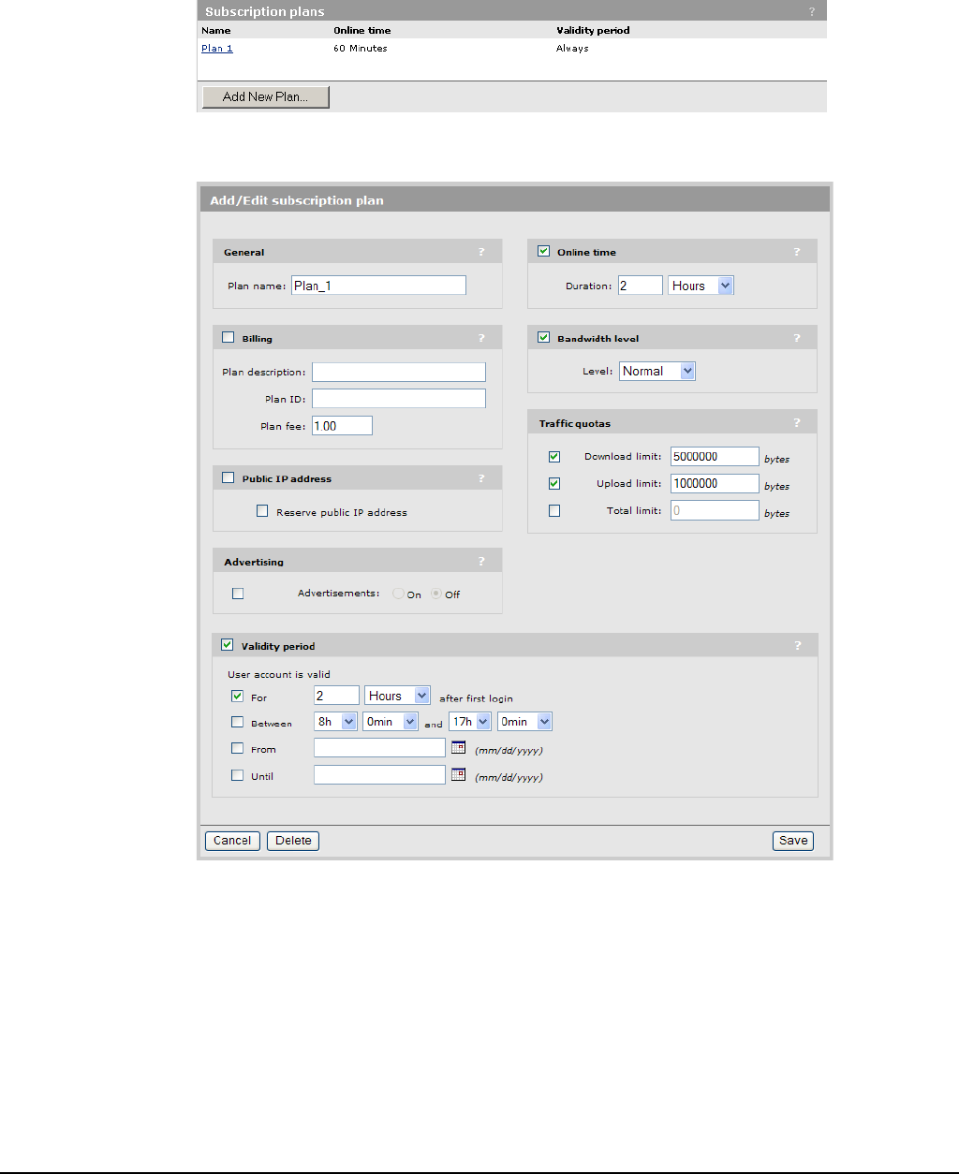Uncheck the Validity period checkbox
Screen dimensions: 959x1174
click(227, 645)
